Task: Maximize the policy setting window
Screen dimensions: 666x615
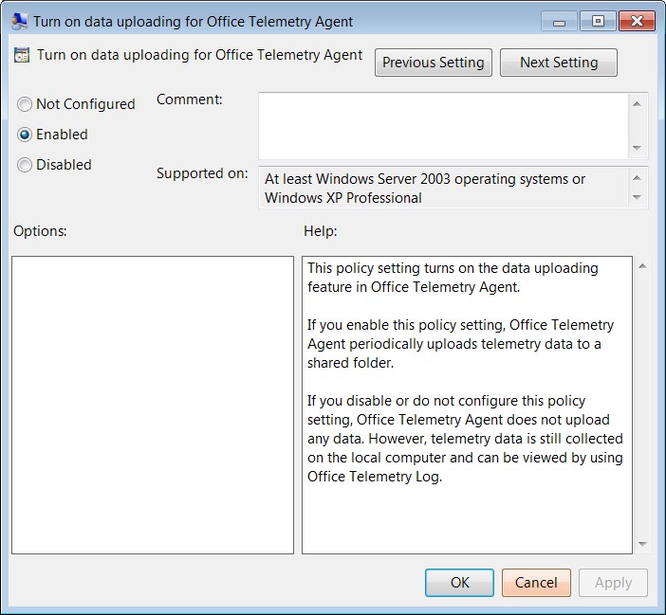Action: 598,21
